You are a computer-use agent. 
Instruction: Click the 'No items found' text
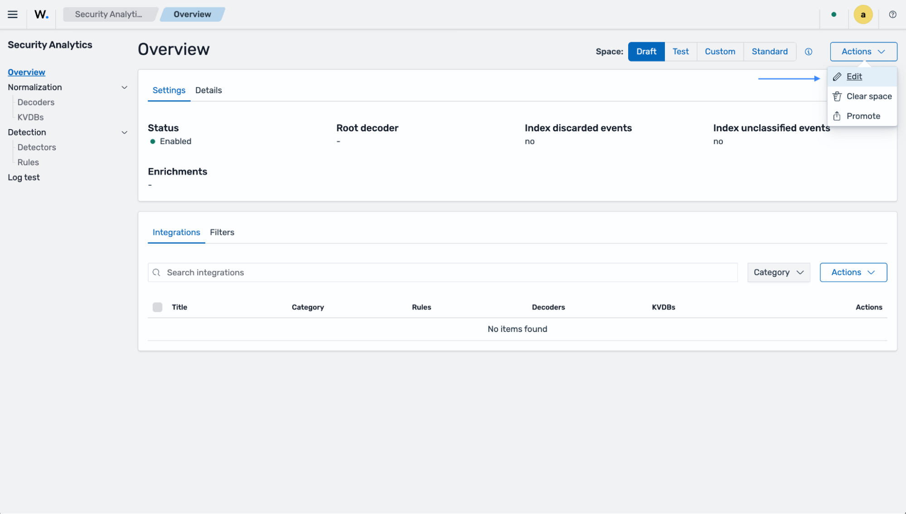coord(517,329)
